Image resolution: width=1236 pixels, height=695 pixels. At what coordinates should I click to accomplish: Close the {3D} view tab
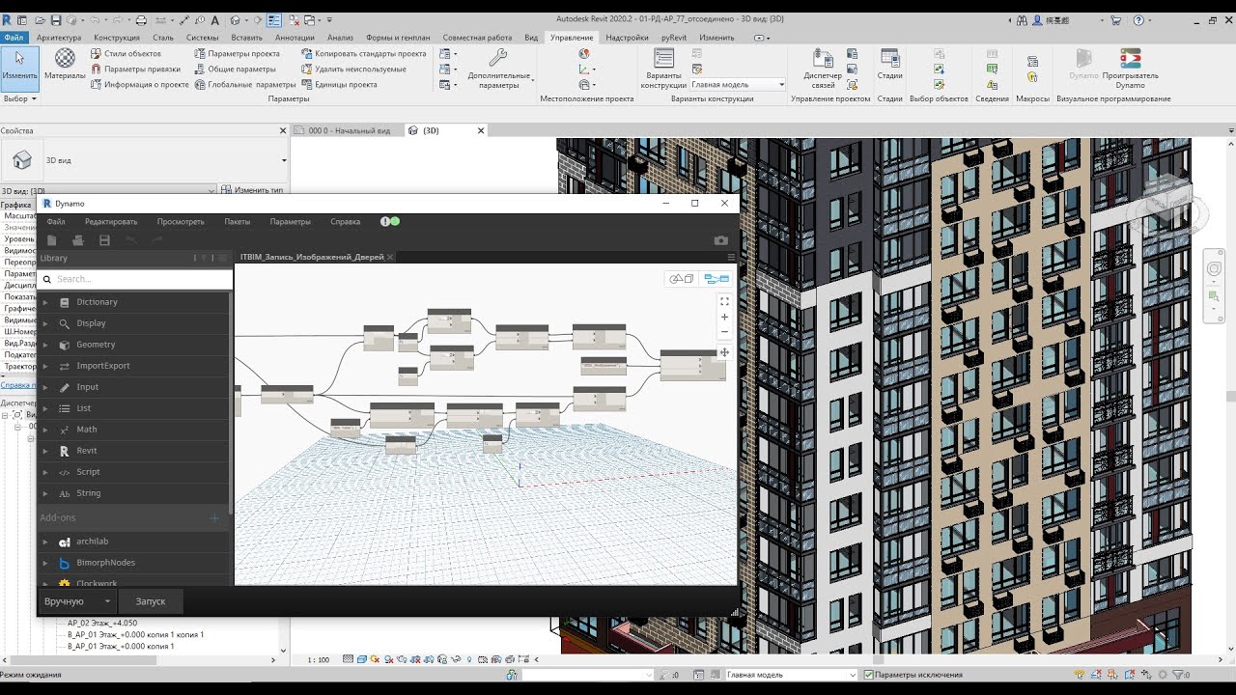481,130
